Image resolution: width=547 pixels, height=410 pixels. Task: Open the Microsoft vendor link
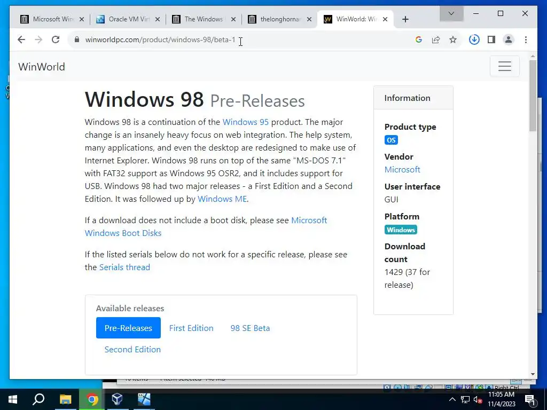tap(402, 169)
